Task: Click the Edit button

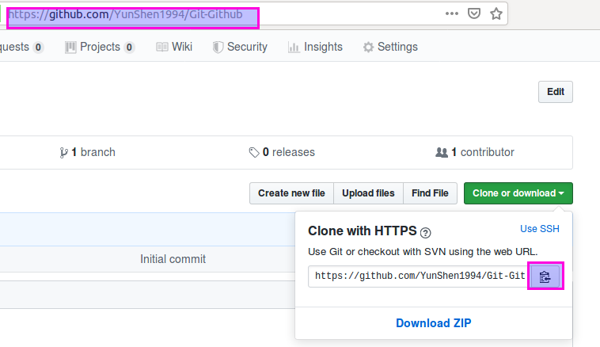Action: 556,92
